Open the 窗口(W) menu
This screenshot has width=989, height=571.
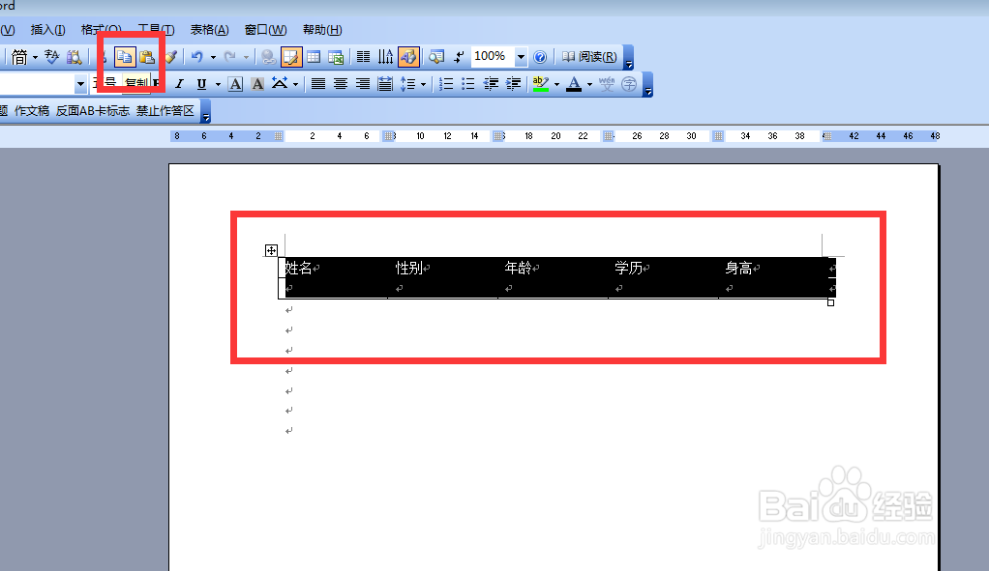click(265, 30)
